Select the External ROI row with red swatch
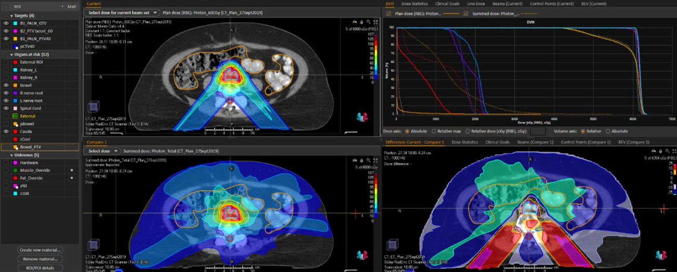This screenshot has height=272, width=677. click(40, 62)
